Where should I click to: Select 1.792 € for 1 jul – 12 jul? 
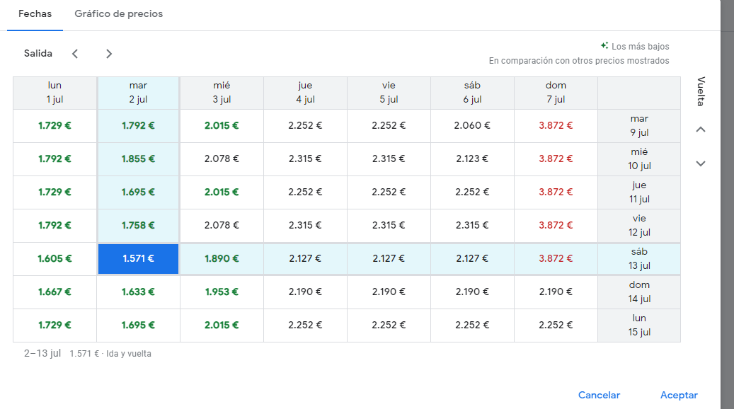[55, 226]
